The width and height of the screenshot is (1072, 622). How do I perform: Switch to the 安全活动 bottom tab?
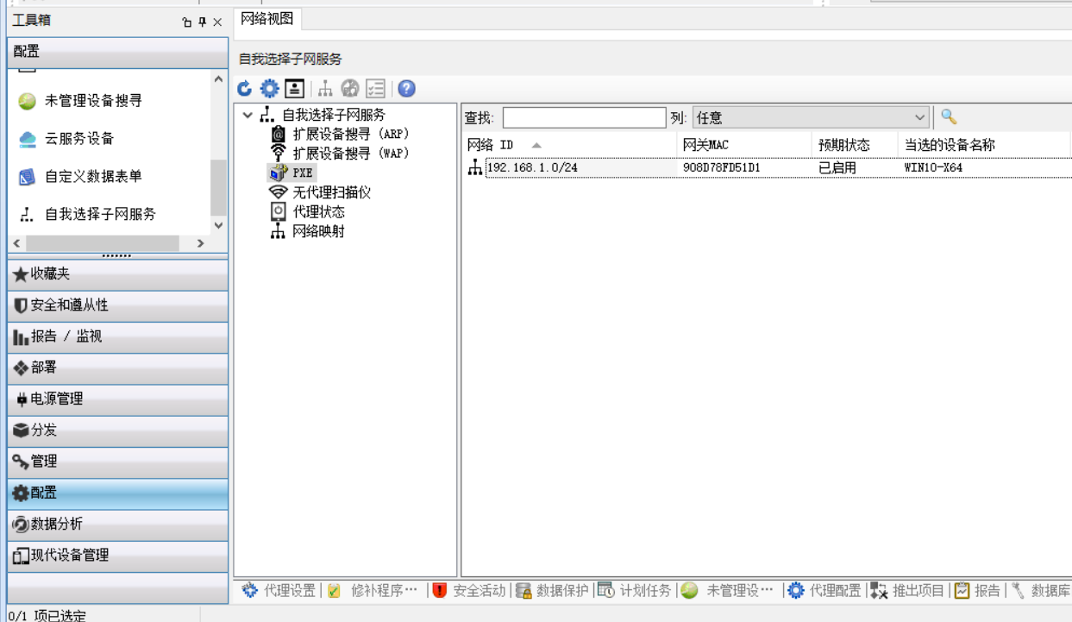pos(478,590)
